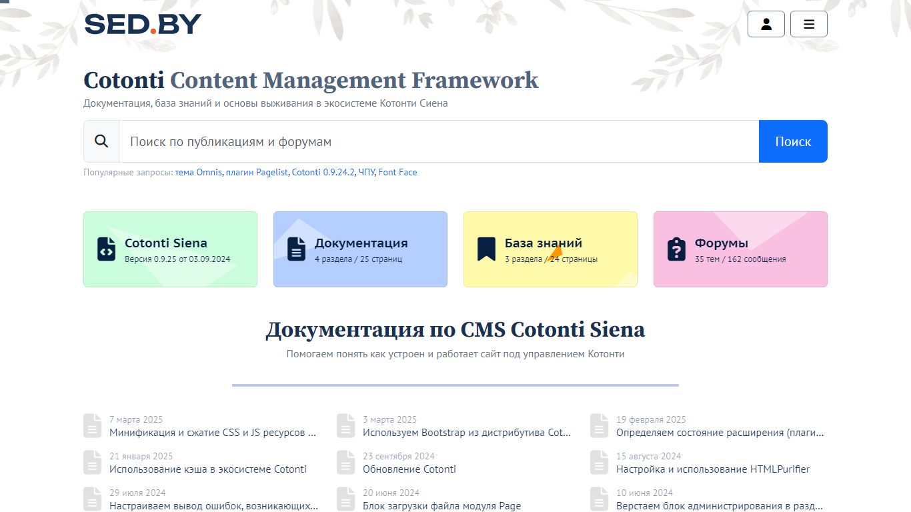Click file icon beside 23 сентября 2024 article
The width and height of the screenshot is (911, 512).
346,463
